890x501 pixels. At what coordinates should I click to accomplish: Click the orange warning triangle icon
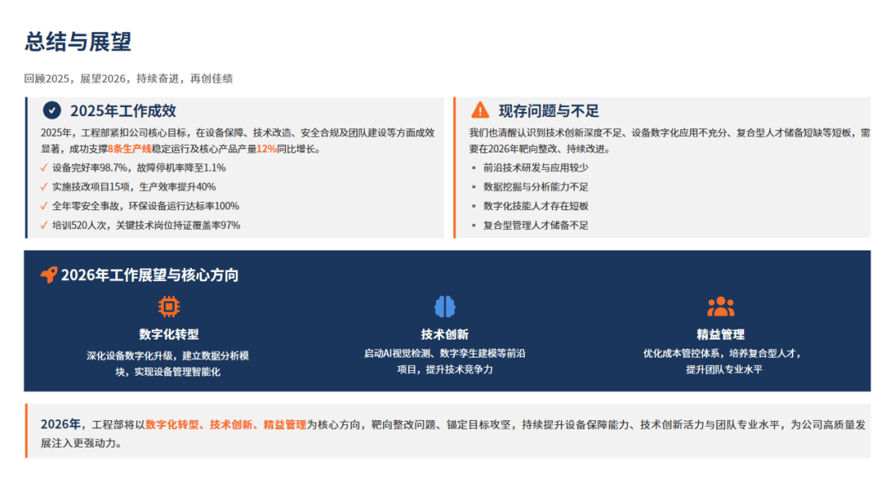click(x=480, y=110)
